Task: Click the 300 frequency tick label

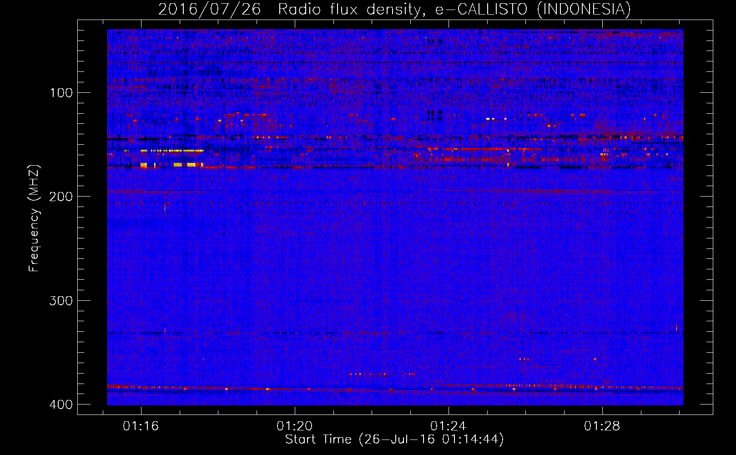Action: (61, 301)
